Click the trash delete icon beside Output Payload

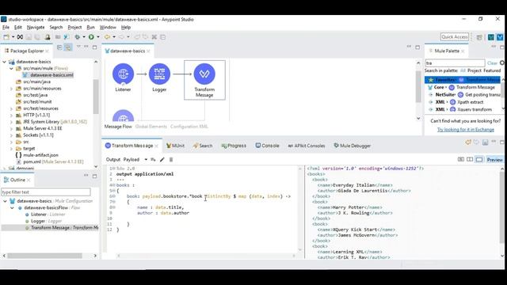click(171, 159)
